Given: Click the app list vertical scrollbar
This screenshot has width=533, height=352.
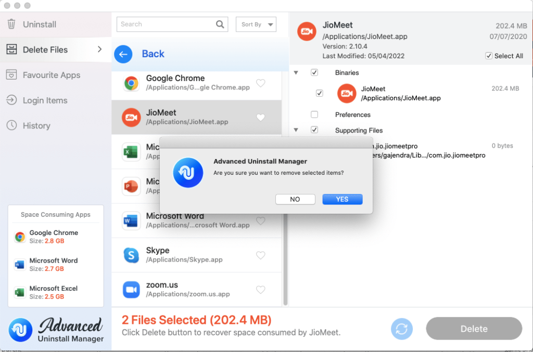Looking at the screenshot, I should click(286, 259).
